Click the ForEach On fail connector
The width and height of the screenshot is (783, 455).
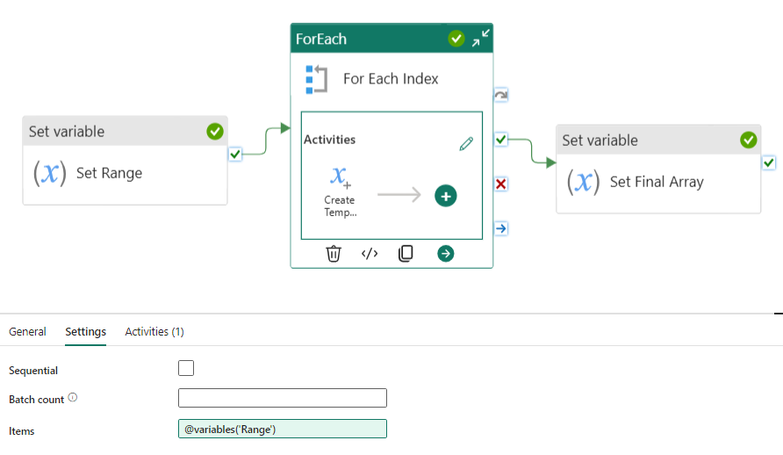pos(501,184)
